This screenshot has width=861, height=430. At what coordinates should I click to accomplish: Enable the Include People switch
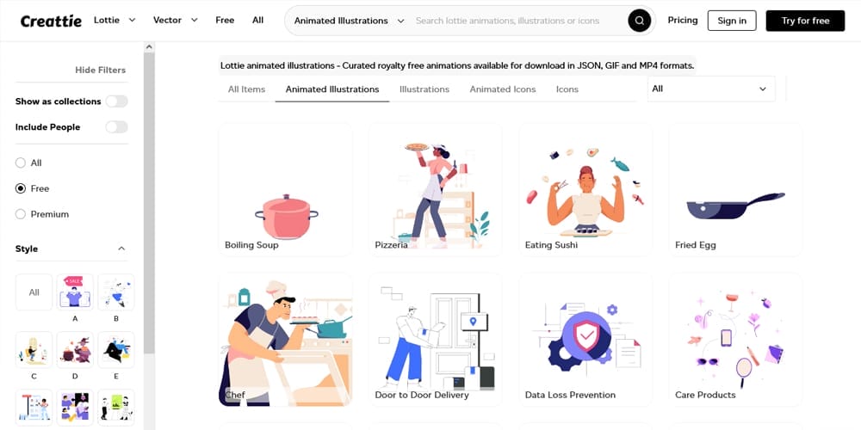click(x=116, y=127)
